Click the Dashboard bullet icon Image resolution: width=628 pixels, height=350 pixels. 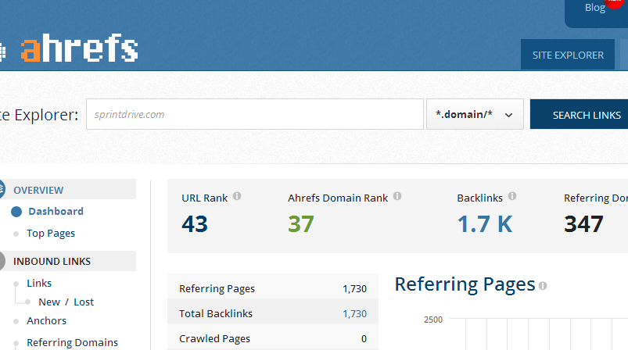tap(16, 212)
